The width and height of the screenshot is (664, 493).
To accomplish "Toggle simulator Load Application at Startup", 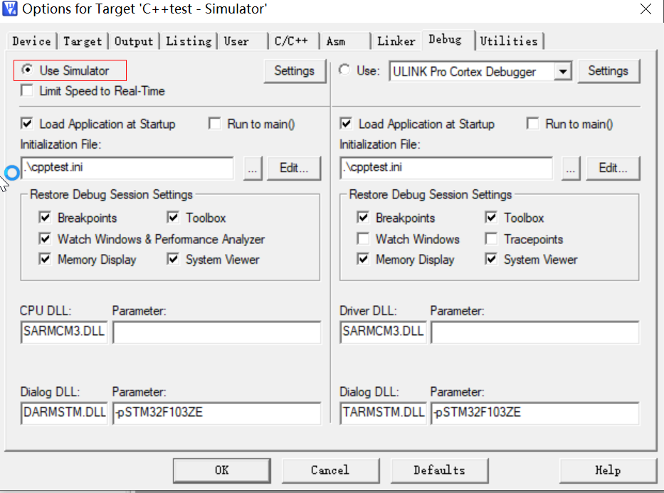I will (x=26, y=124).
